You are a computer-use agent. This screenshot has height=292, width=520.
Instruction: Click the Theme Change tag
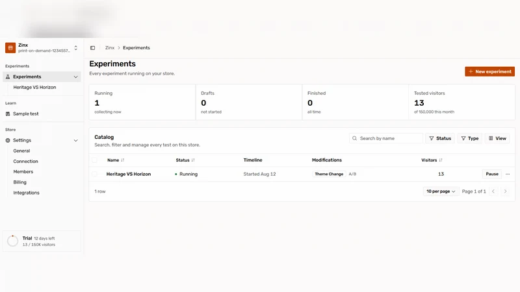pyautogui.click(x=329, y=174)
